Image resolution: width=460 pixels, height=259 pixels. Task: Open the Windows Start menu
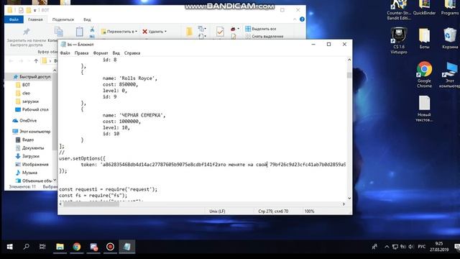pyautogui.click(x=9, y=247)
